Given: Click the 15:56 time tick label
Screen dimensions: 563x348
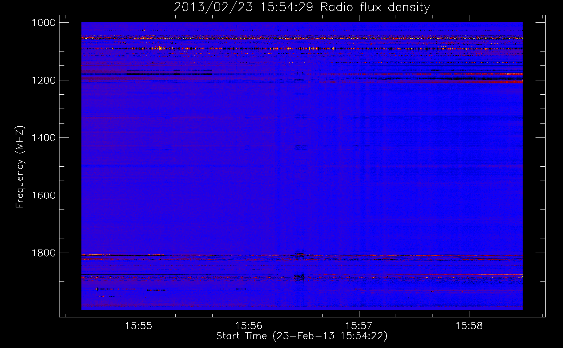Looking at the screenshot, I should click(249, 326).
